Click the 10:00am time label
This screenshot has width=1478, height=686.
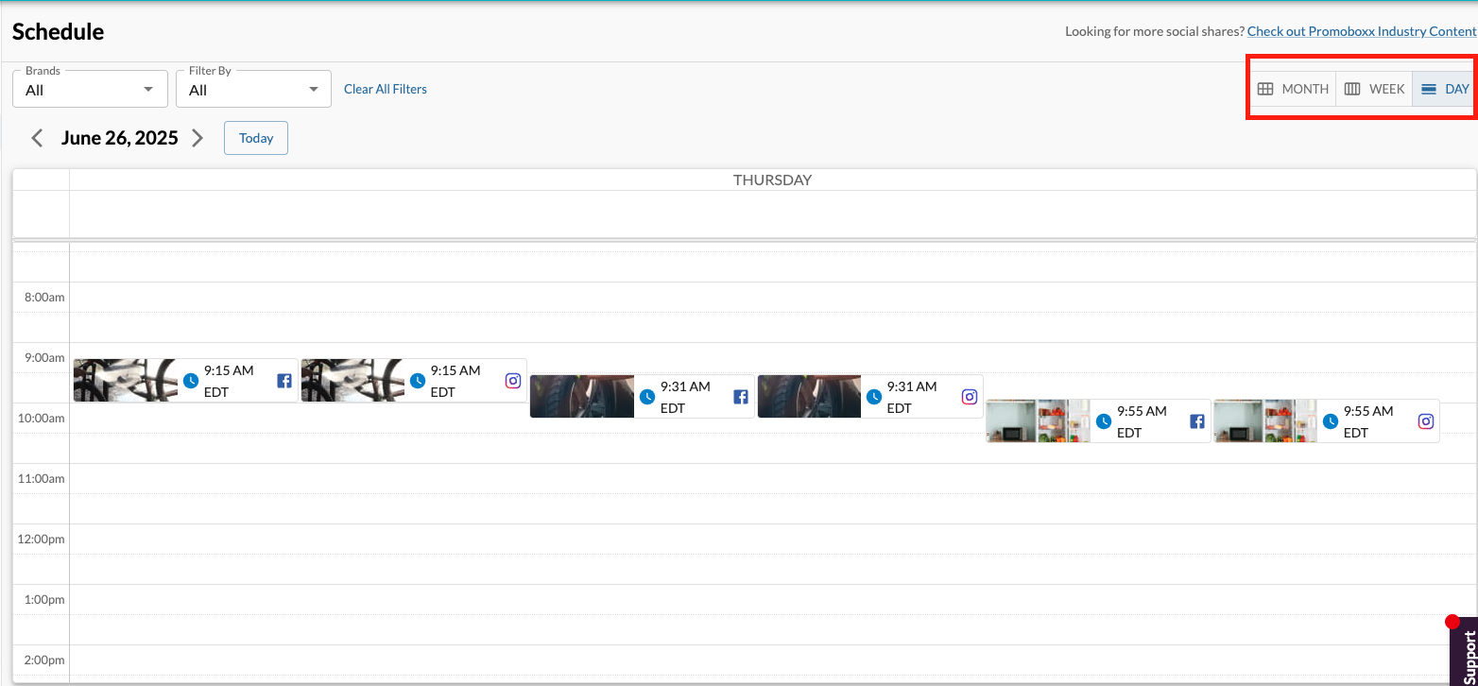42,418
